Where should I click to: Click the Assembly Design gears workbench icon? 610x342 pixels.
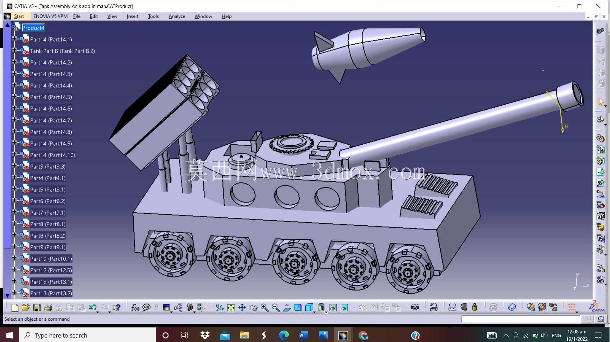[x=600, y=31]
